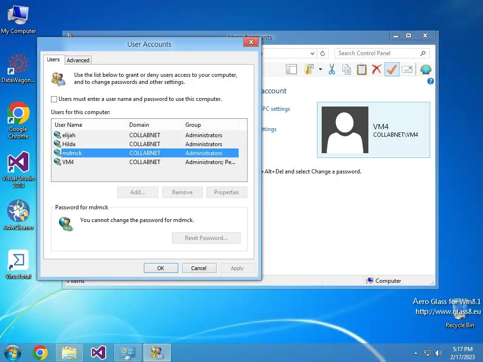Open dropdown arrow beside folder options icon
The height and width of the screenshot is (362, 483).
coord(320,69)
